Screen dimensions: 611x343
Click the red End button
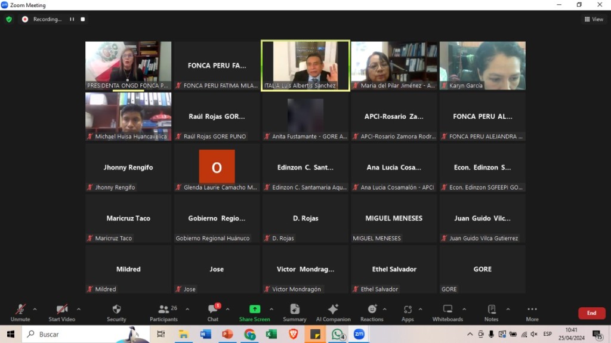pos(591,313)
